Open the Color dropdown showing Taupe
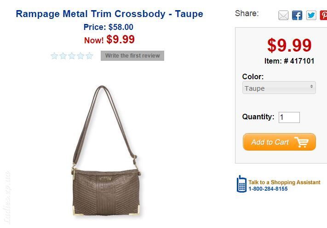This screenshot has height=228, width=327. click(279, 88)
